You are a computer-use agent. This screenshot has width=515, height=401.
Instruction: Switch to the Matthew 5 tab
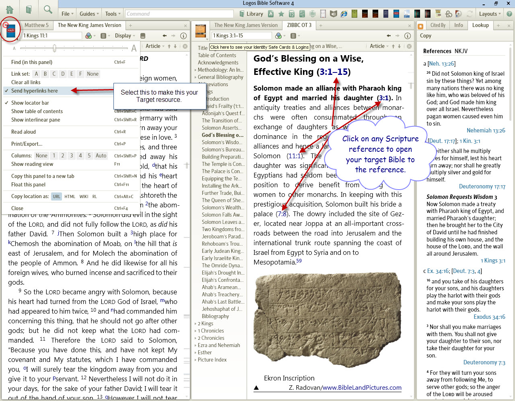point(36,25)
